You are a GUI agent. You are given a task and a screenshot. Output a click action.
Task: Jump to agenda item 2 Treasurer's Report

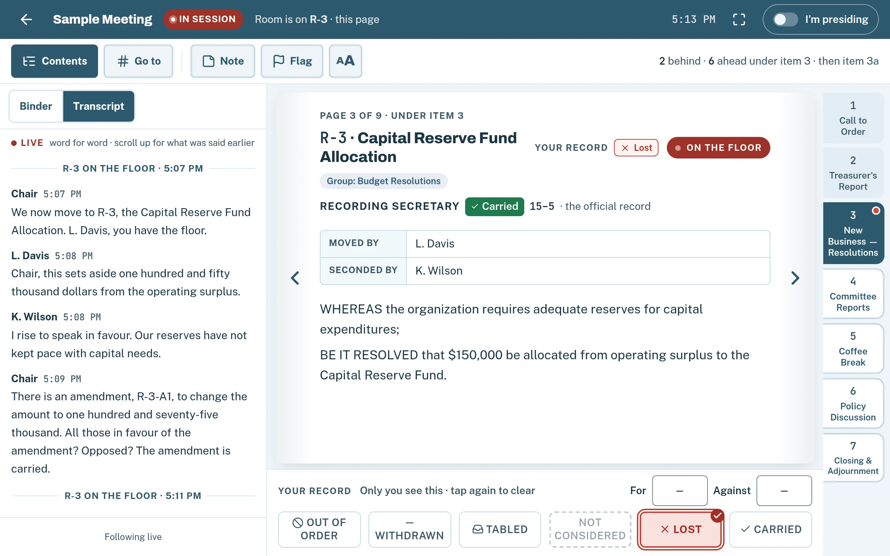tap(853, 173)
